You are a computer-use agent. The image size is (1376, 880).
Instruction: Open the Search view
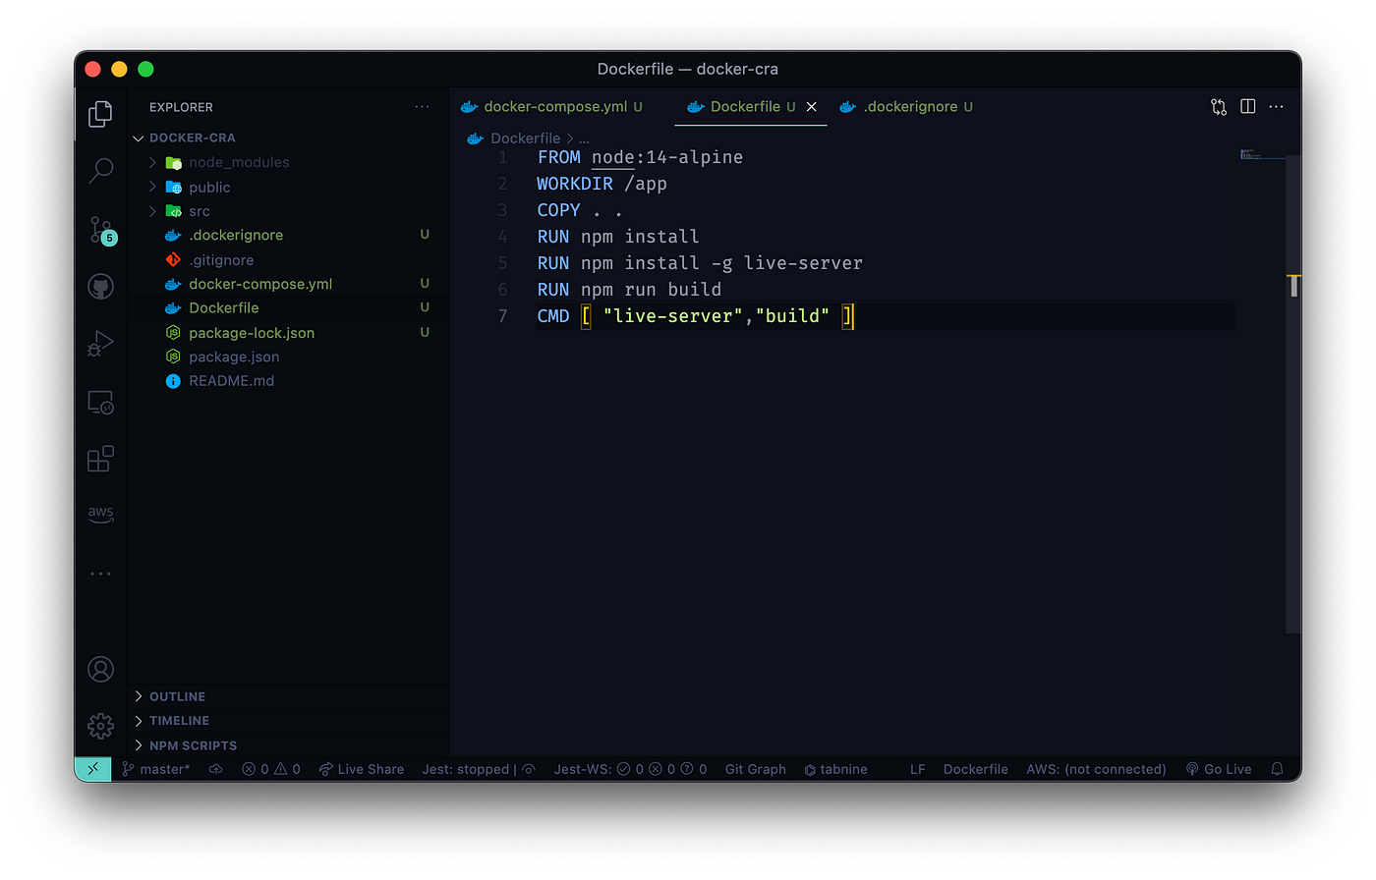point(100,171)
